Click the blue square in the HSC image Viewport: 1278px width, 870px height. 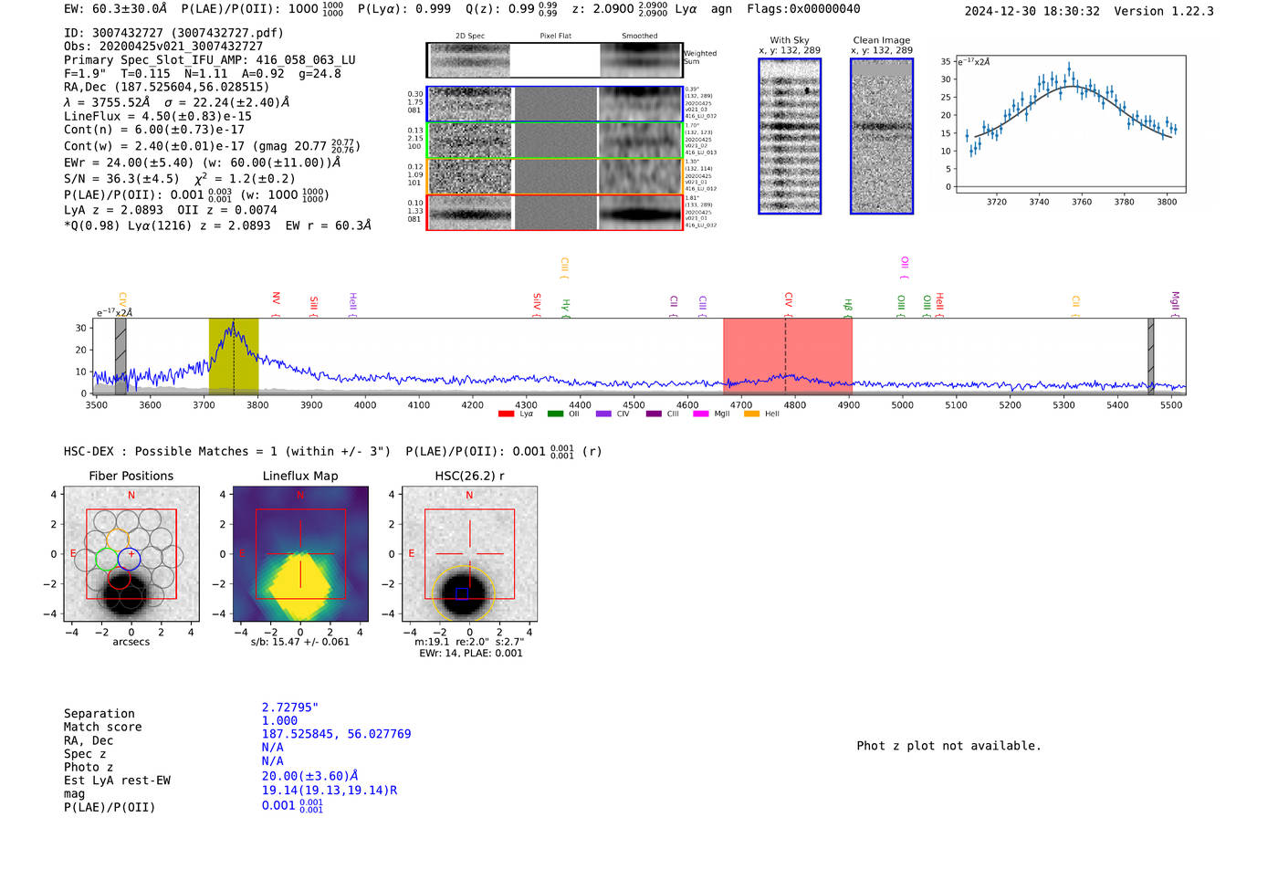coord(462,593)
